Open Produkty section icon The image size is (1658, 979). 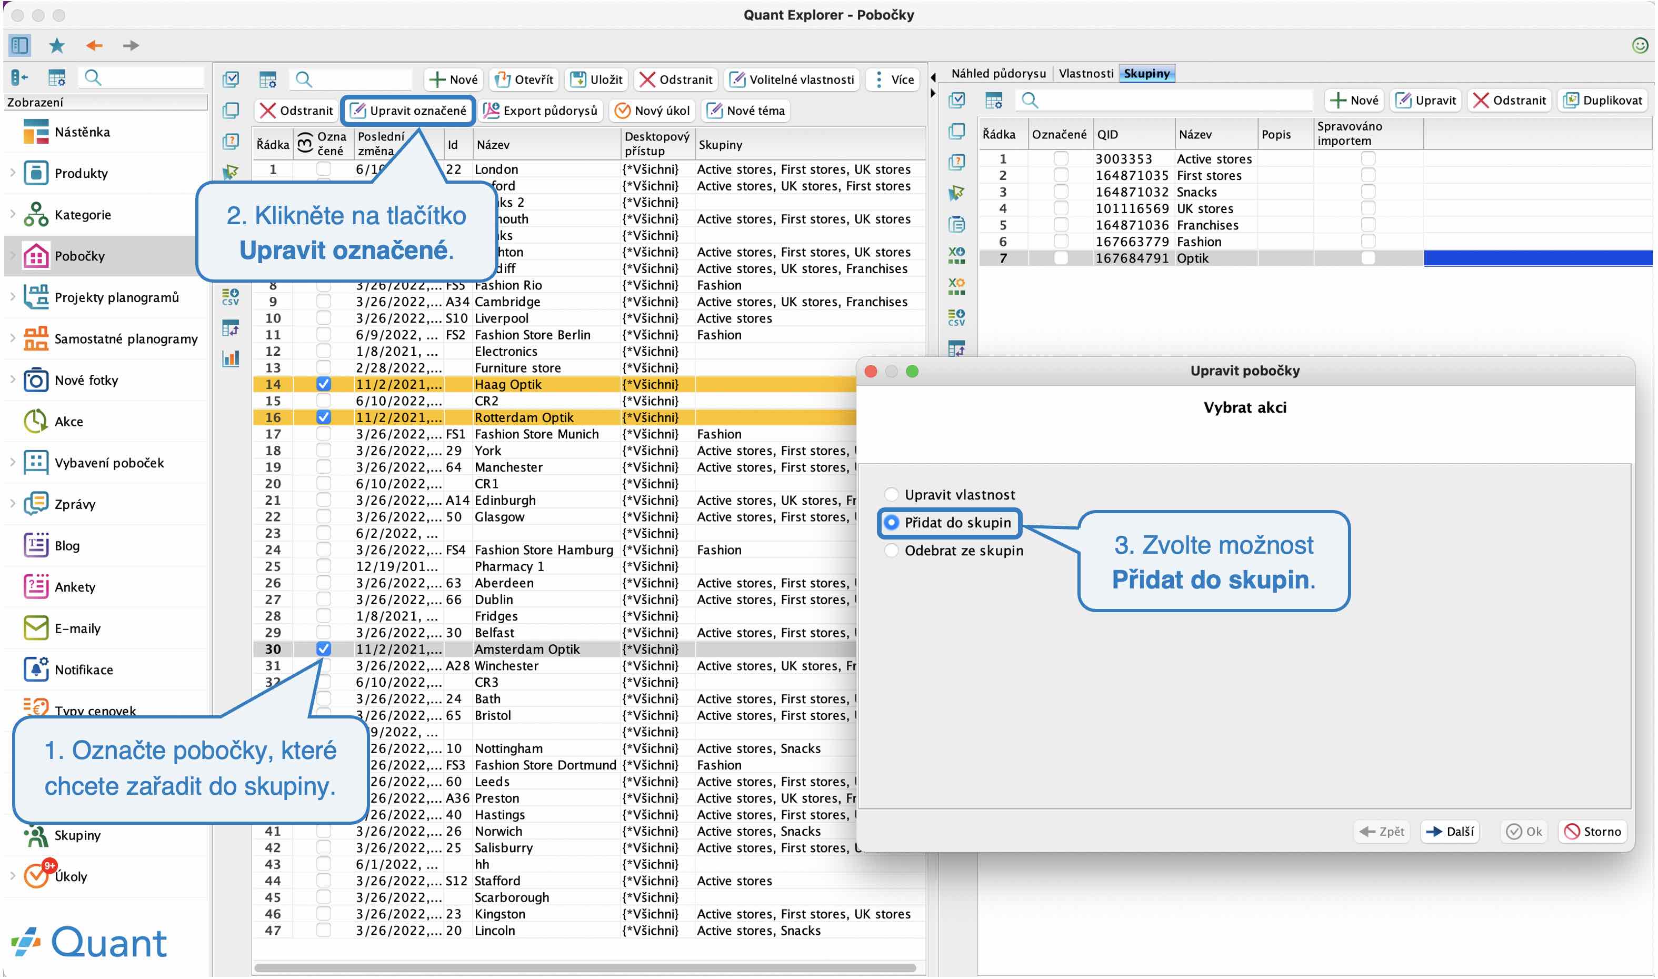coord(36,173)
